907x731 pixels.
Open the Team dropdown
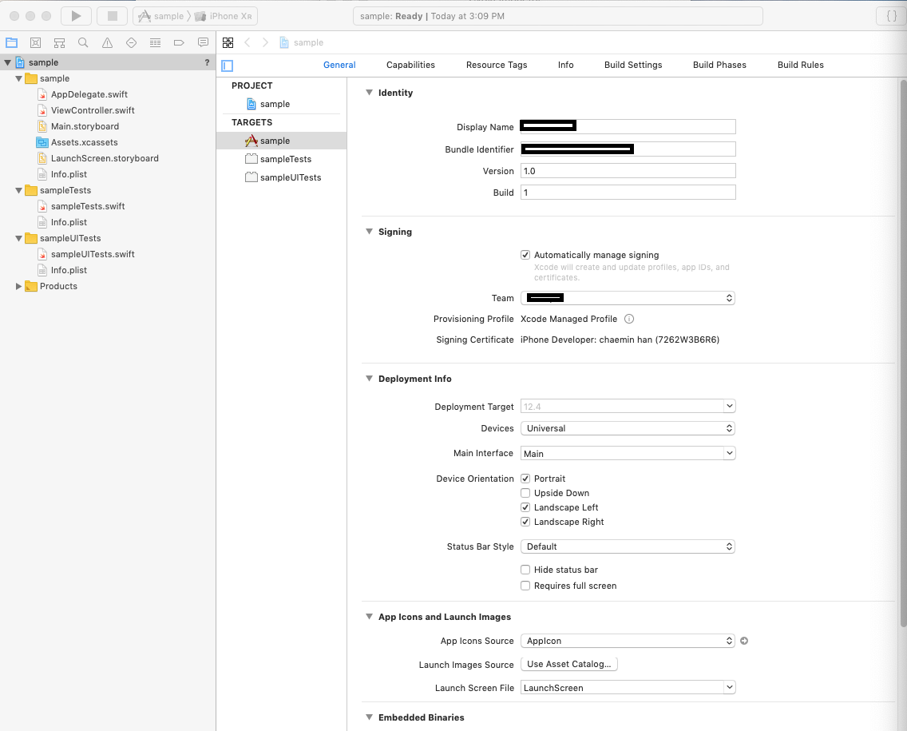coord(628,298)
